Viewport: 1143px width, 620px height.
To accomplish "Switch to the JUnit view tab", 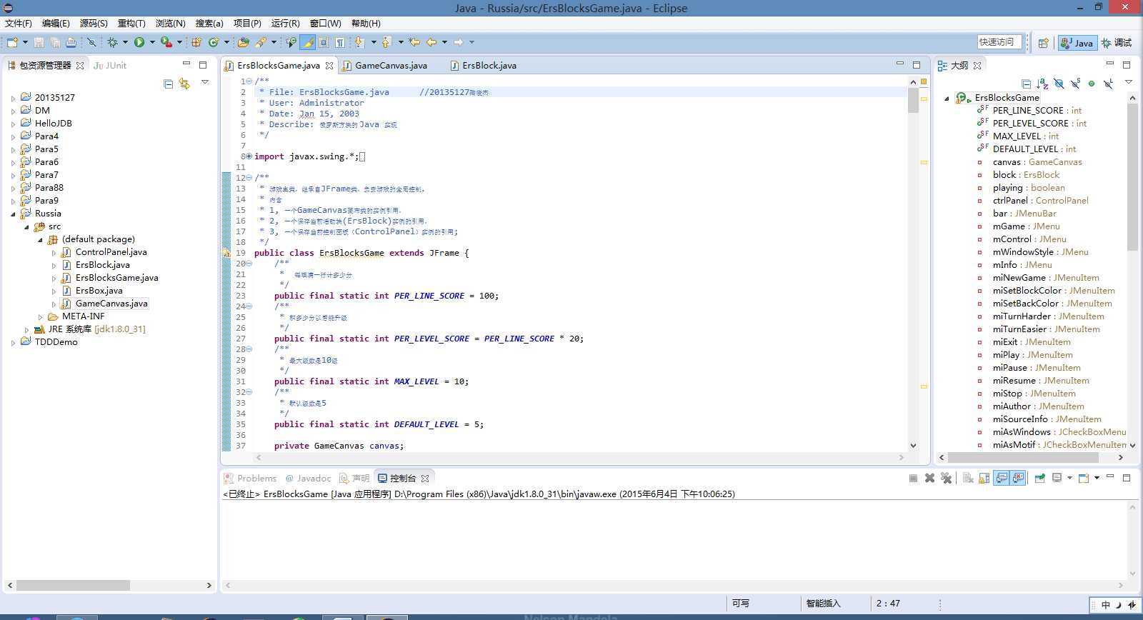I will (110, 66).
